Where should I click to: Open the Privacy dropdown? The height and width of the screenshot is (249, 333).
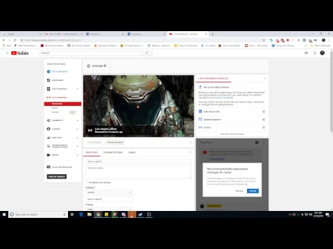[109, 209]
